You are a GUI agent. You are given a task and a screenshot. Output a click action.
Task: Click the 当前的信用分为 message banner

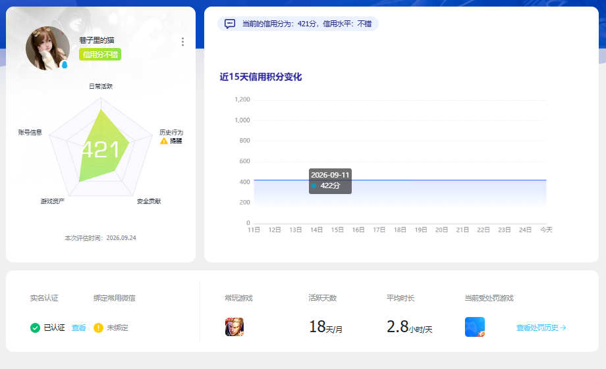point(298,24)
